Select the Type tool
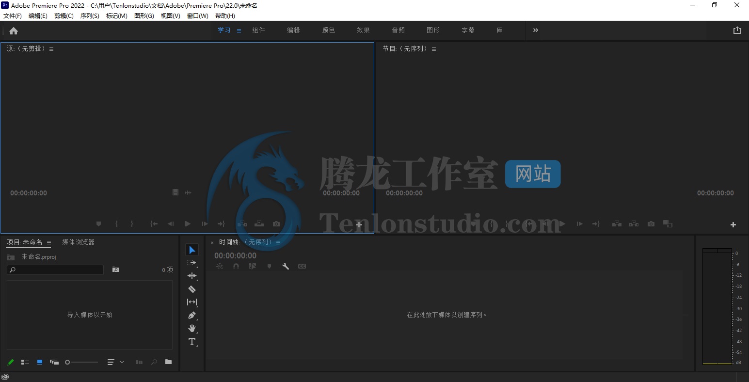 pyautogui.click(x=192, y=341)
